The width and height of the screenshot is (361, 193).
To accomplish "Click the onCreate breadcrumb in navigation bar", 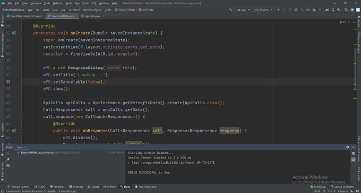I will coord(146,10).
